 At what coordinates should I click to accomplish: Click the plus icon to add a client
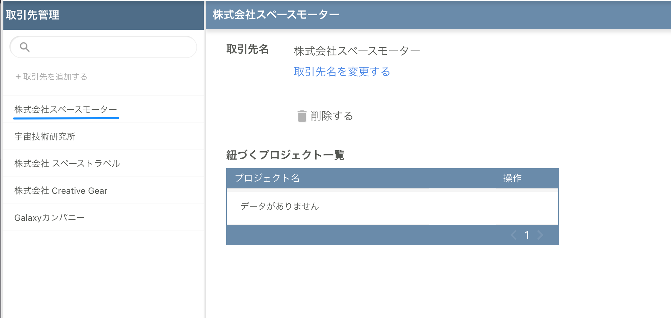18,77
